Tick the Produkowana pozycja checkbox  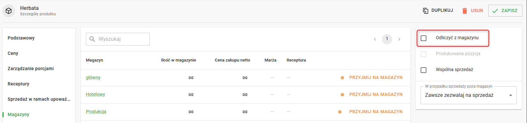[424, 54]
